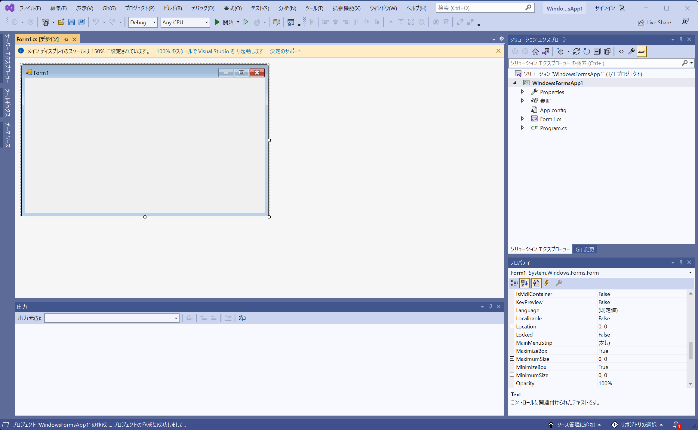Click the Hot Reload flame icon
This screenshot has width=698, height=430.
pyautogui.click(x=257, y=22)
